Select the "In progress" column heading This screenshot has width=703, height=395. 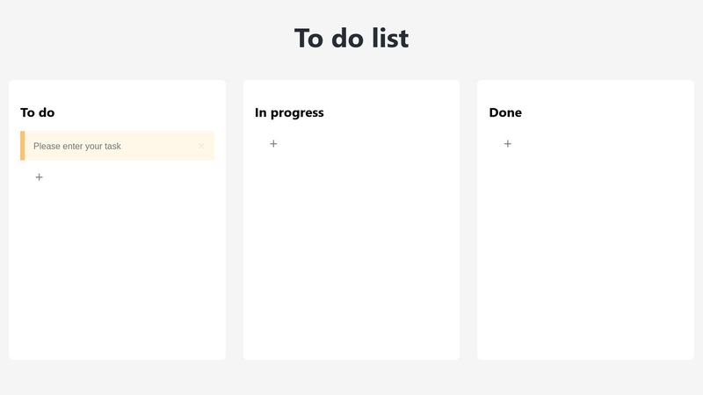pyautogui.click(x=289, y=112)
